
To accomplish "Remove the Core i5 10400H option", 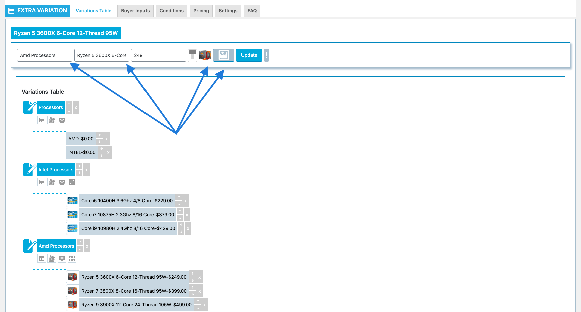I will tap(186, 201).
